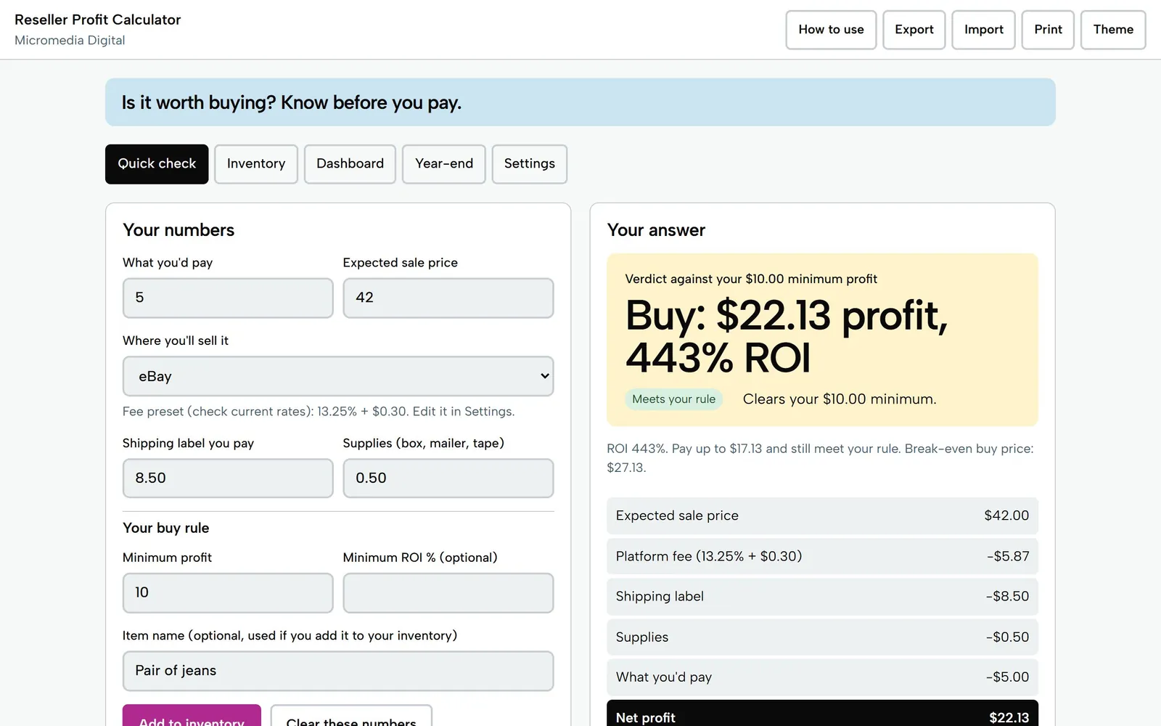Screen dimensions: 1161x726
Task: Click the Shipping label you pay field
Action: [228, 478]
